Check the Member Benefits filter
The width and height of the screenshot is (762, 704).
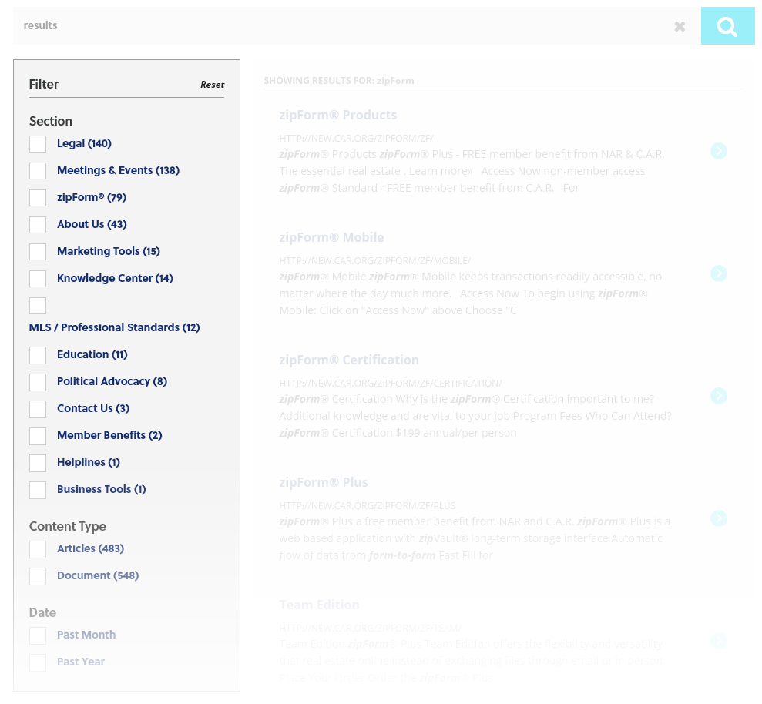click(38, 436)
